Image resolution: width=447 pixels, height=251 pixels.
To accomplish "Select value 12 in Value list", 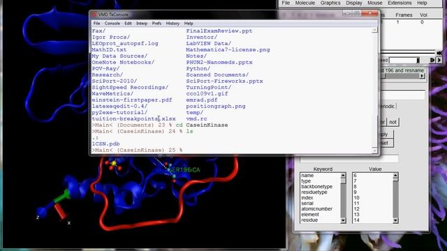I will (356, 209).
